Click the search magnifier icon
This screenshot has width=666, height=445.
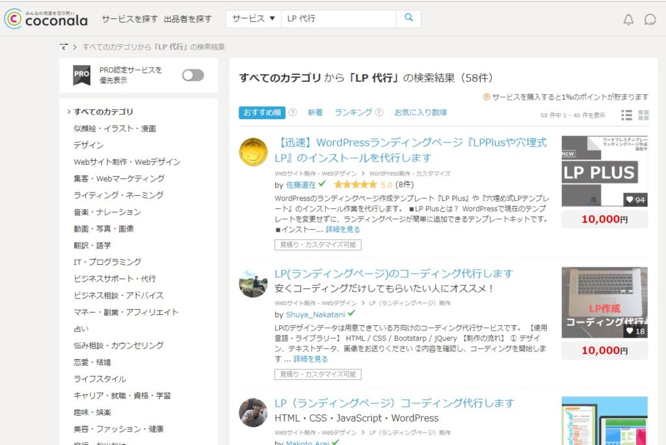[408, 20]
